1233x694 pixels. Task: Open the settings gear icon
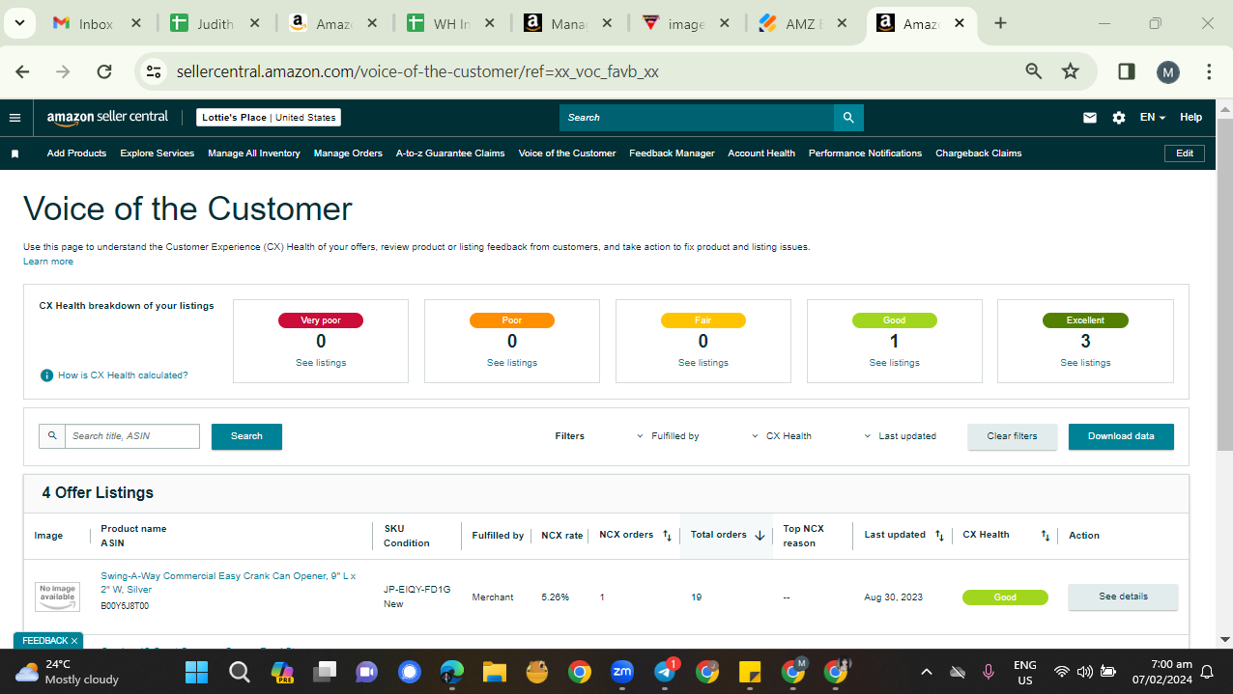click(x=1119, y=118)
